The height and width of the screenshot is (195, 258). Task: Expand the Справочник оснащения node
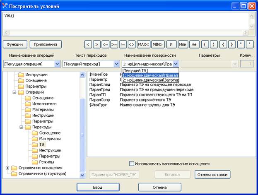(7, 168)
